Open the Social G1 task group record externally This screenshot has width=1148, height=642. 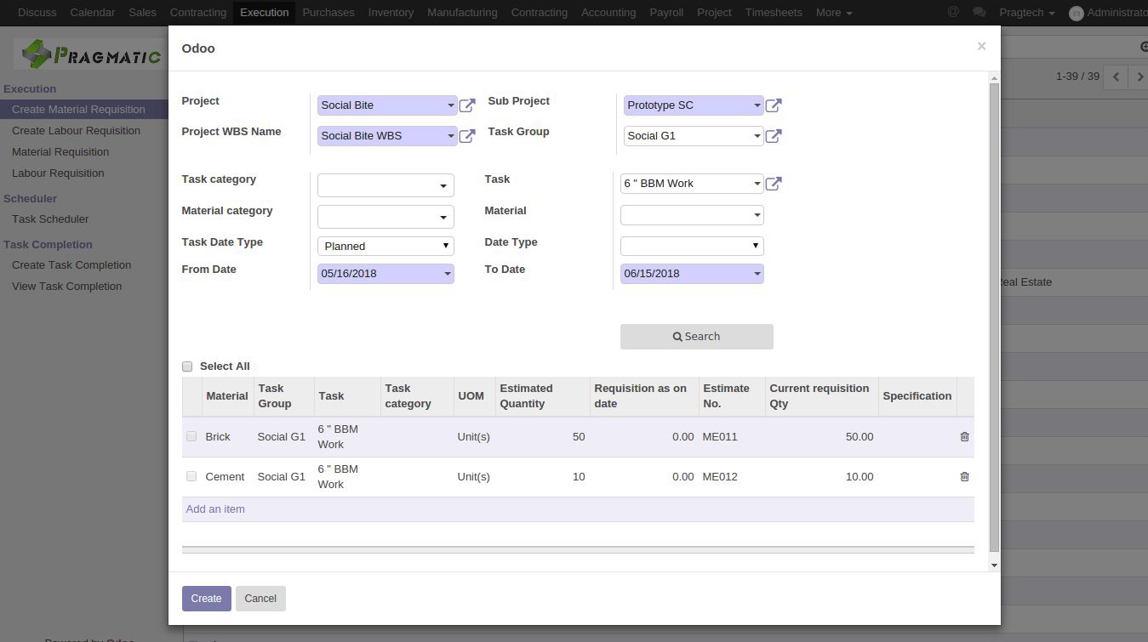click(x=773, y=135)
